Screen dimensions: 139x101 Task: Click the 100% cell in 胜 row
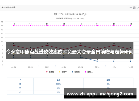(58, 84)
